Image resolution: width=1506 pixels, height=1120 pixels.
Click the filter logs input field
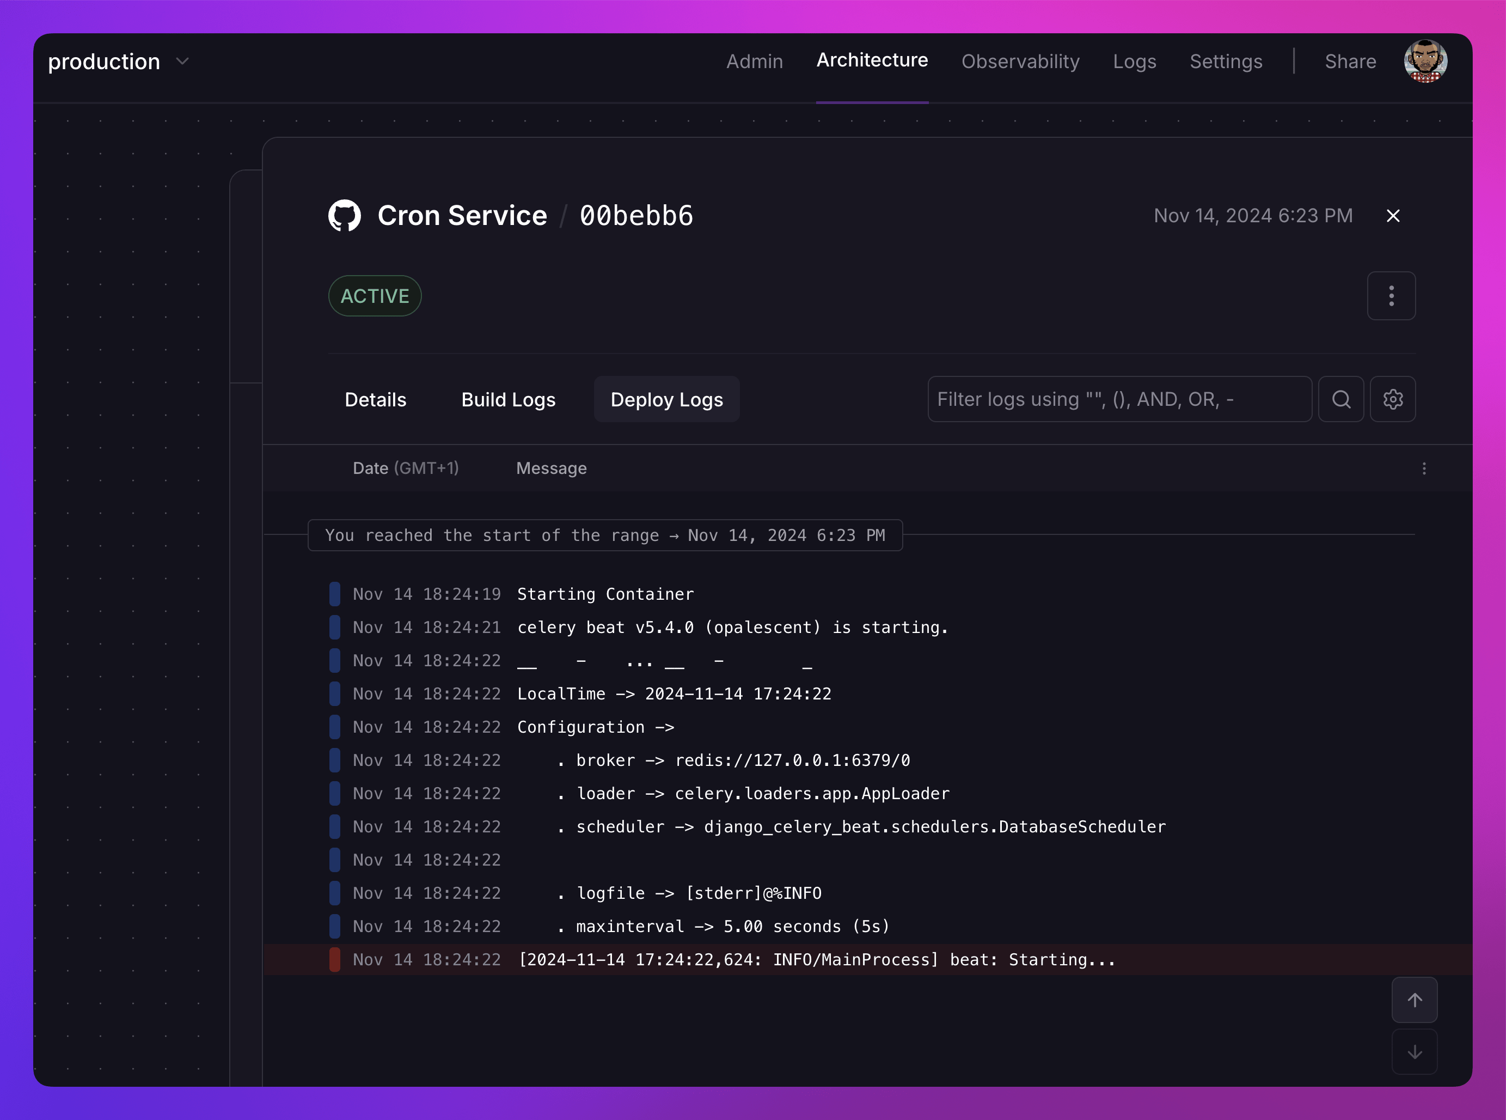[1118, 399]
